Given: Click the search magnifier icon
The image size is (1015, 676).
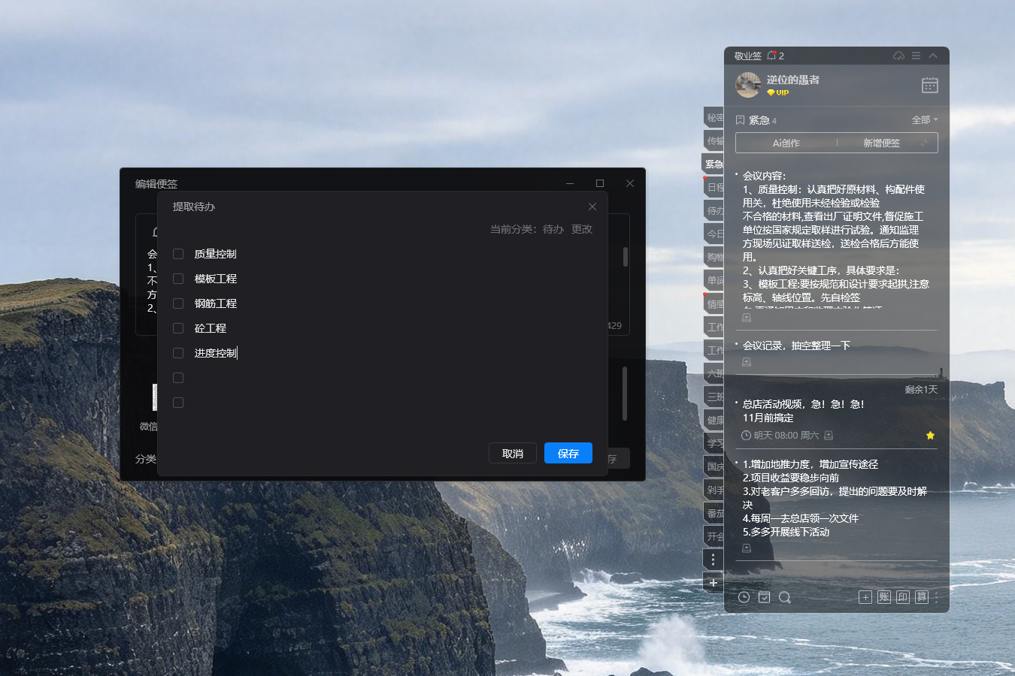Looking at the screenshot, I should 785,597.
